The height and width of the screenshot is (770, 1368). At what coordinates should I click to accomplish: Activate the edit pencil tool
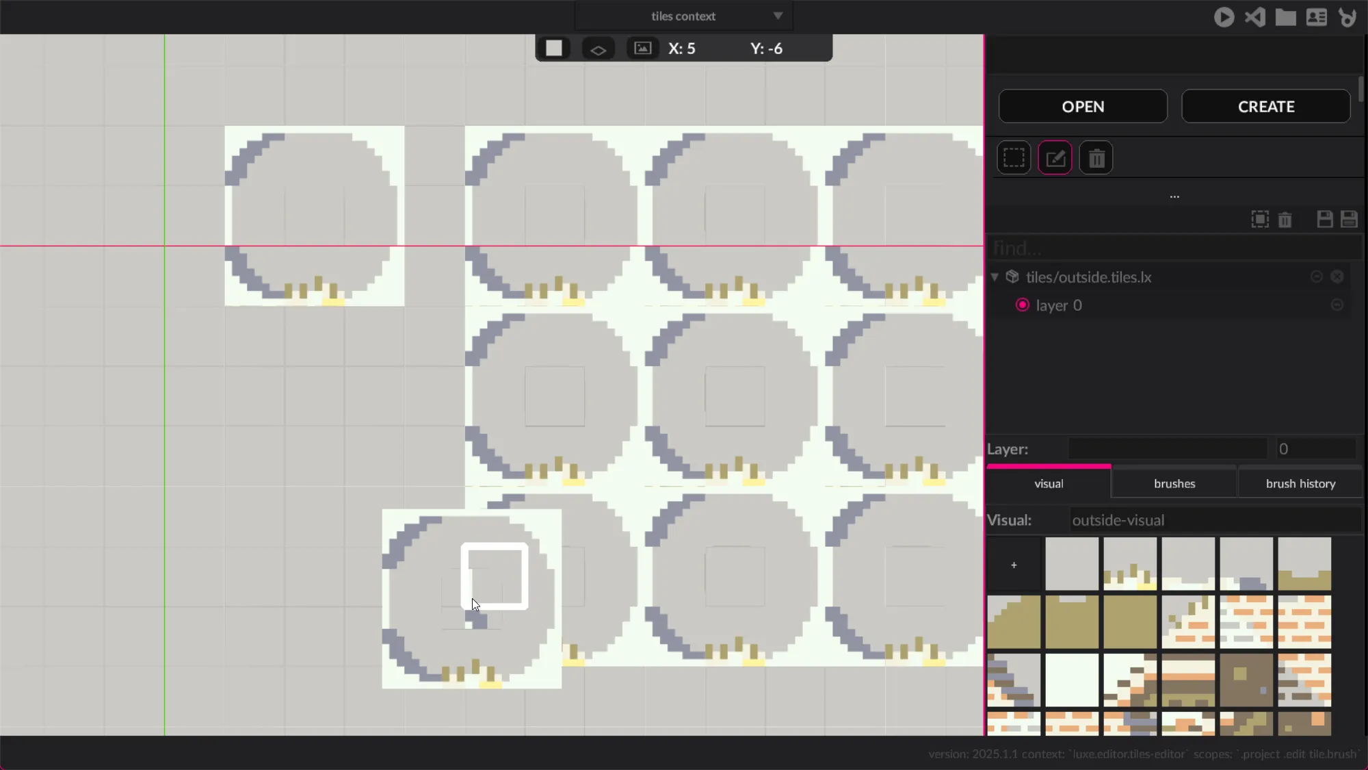pos(1055,158)
